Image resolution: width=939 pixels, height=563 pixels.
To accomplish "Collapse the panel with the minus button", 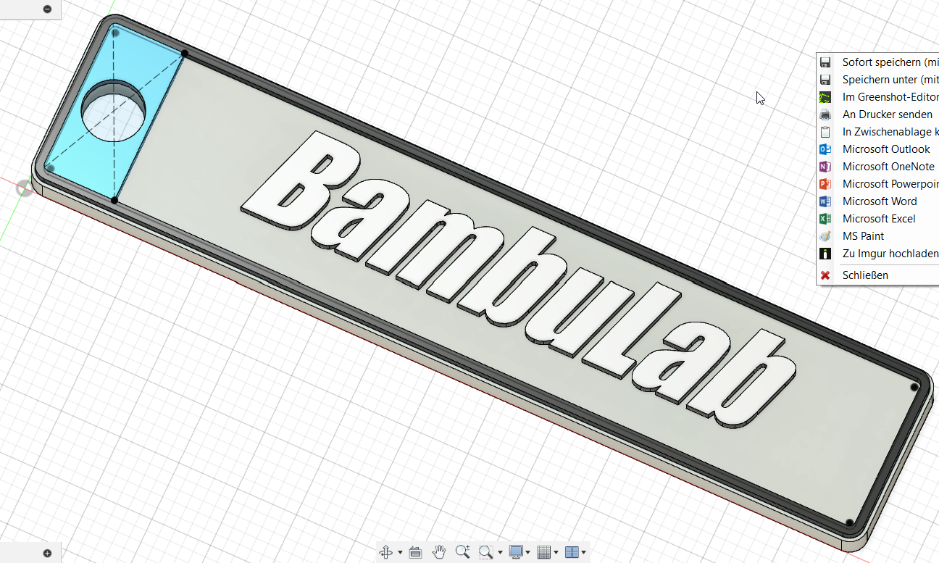I will tap(48, 9).
